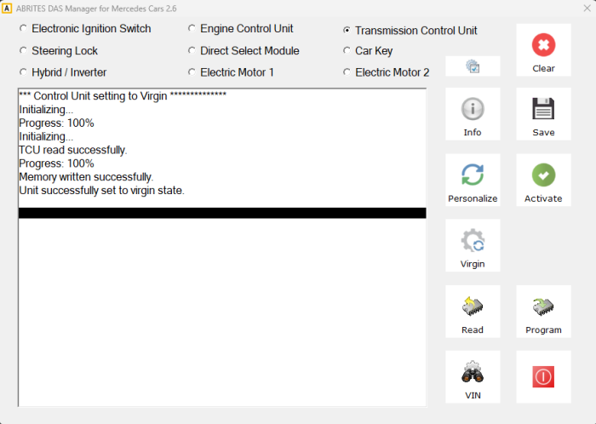This screenshot has width=596, height=424.
Task: Read memory using the Read chip icon
Action: coord(473,312)
